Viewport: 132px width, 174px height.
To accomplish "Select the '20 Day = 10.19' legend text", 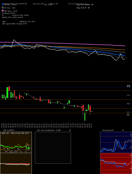I will click(x=10, y=5).
